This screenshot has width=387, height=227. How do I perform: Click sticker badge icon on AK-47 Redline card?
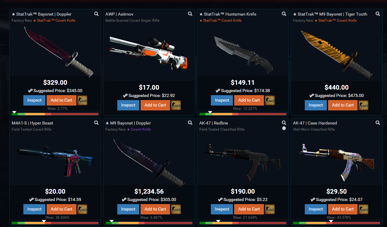284,128
